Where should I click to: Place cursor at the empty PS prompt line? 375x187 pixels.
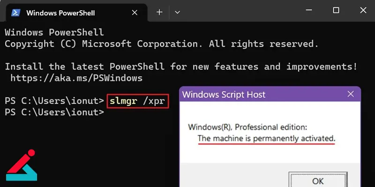click(x=54, y=112)
